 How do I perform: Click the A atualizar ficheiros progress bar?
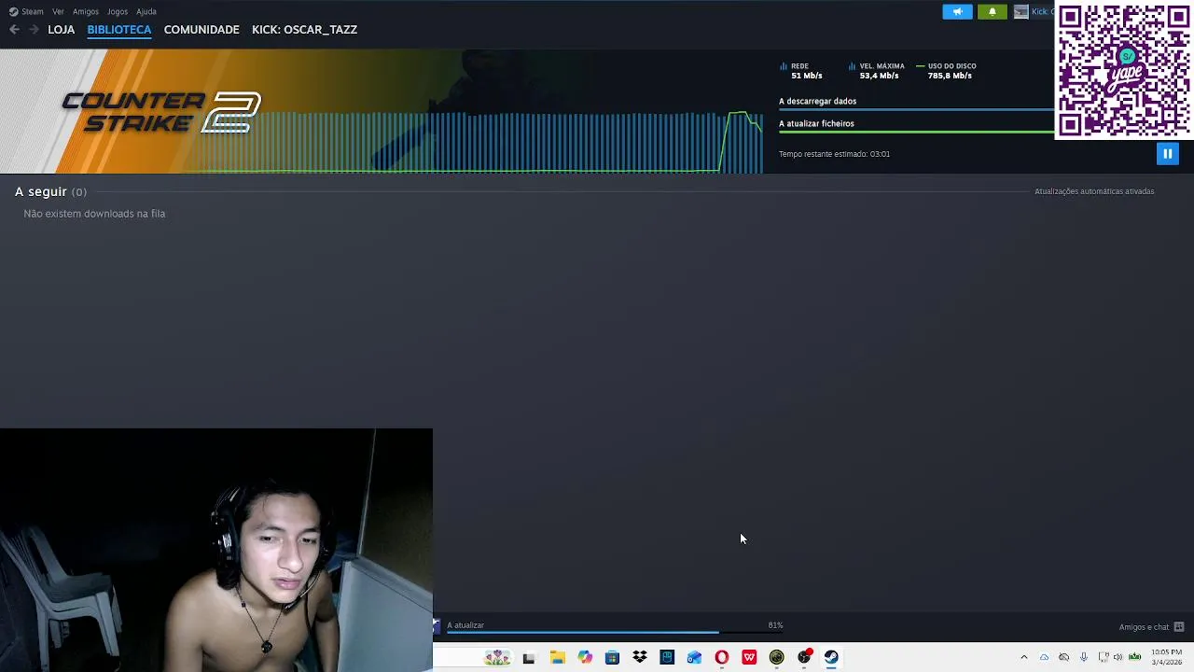point(916,132)
